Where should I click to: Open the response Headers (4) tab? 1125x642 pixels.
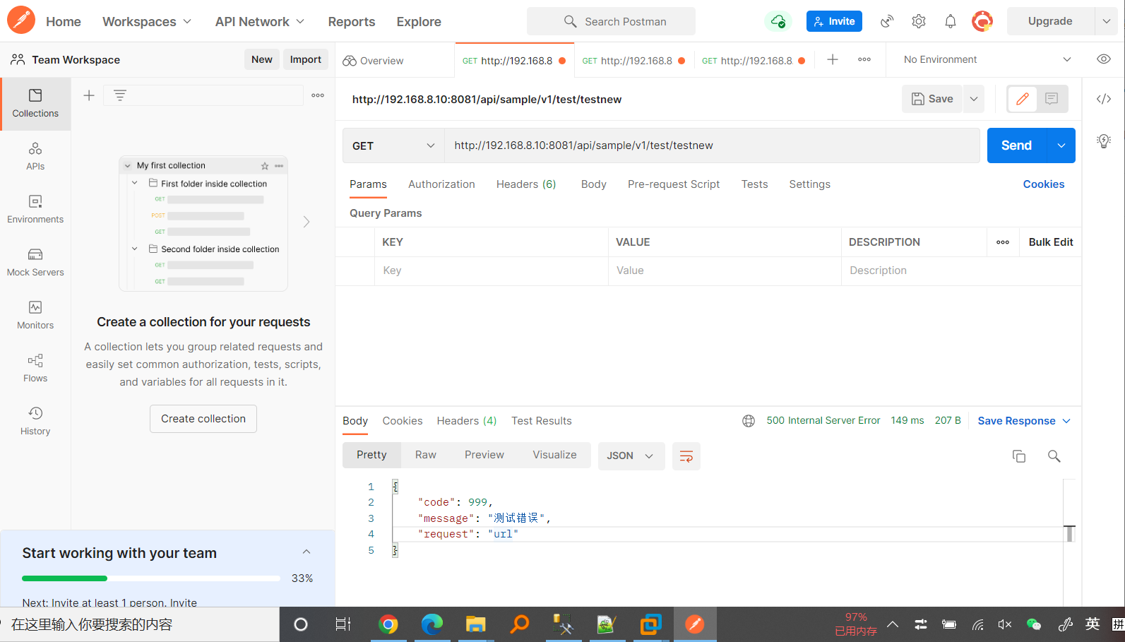466,421
